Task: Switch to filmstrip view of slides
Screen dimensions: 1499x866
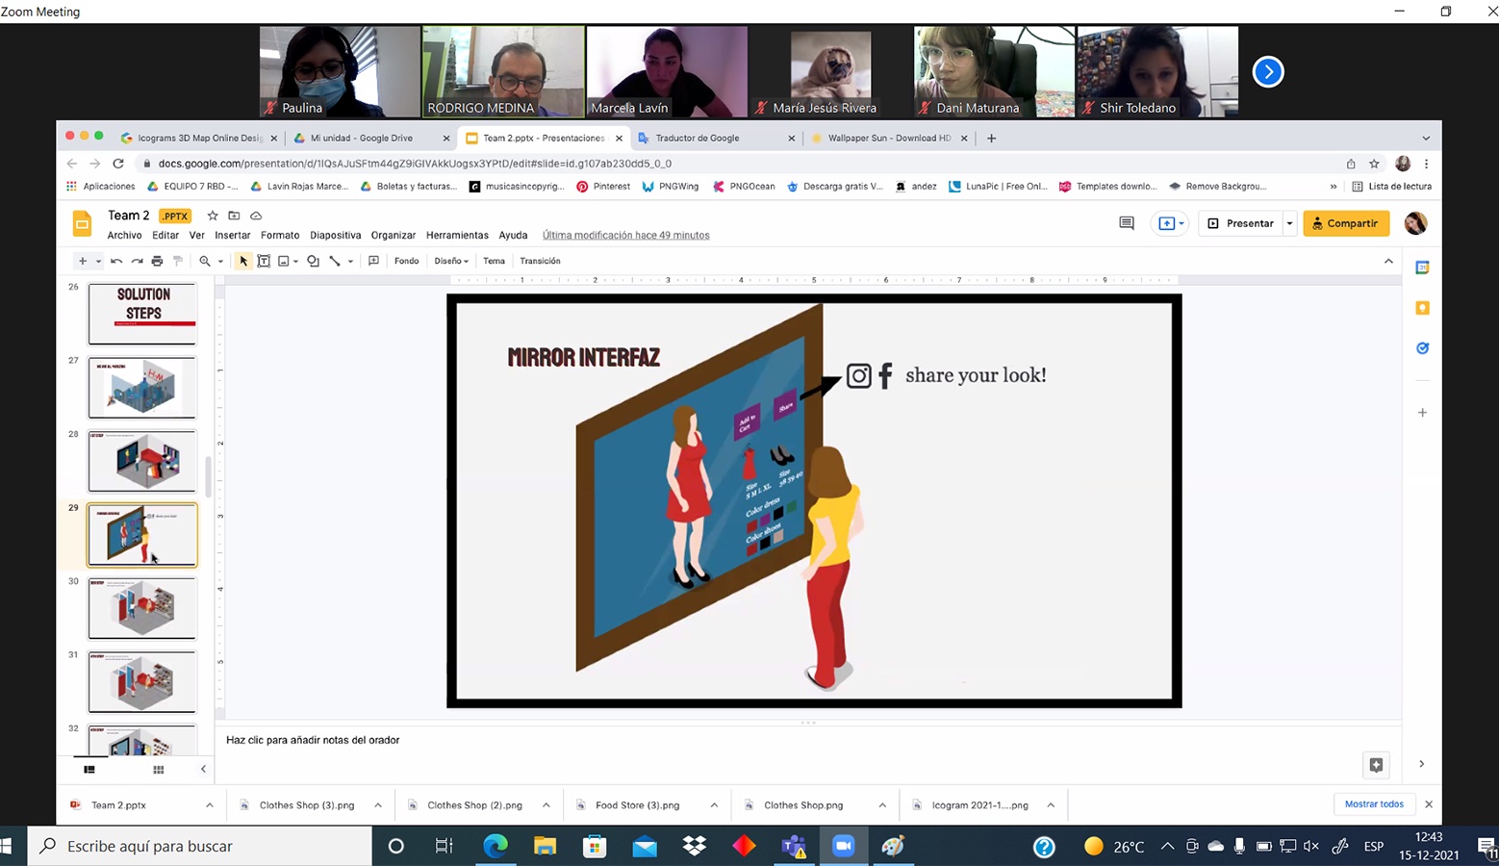Action: click(x=89, y=769)
